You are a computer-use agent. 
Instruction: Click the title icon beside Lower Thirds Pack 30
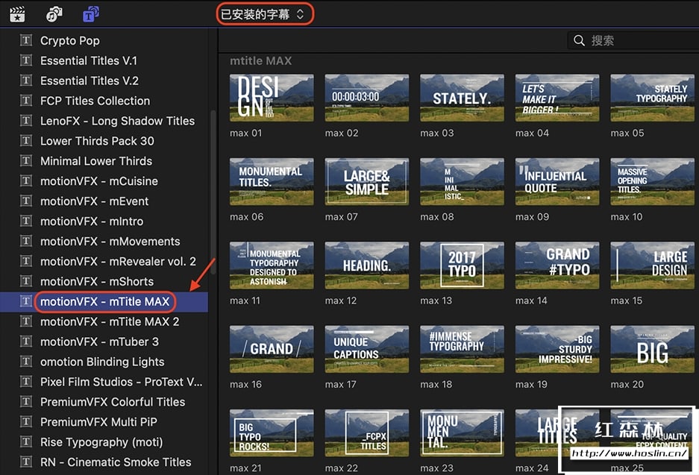(x=26, y=141)
